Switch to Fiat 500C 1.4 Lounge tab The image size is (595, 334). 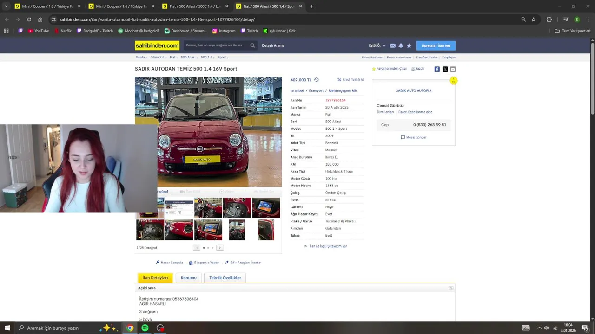click(x=195, y=6)
